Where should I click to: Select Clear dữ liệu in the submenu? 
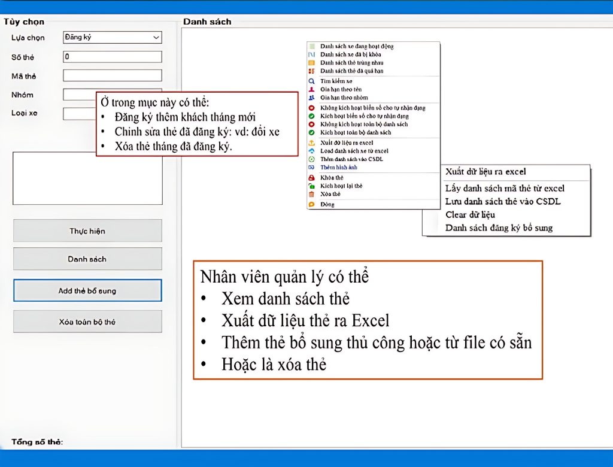(x=470, y=214)
